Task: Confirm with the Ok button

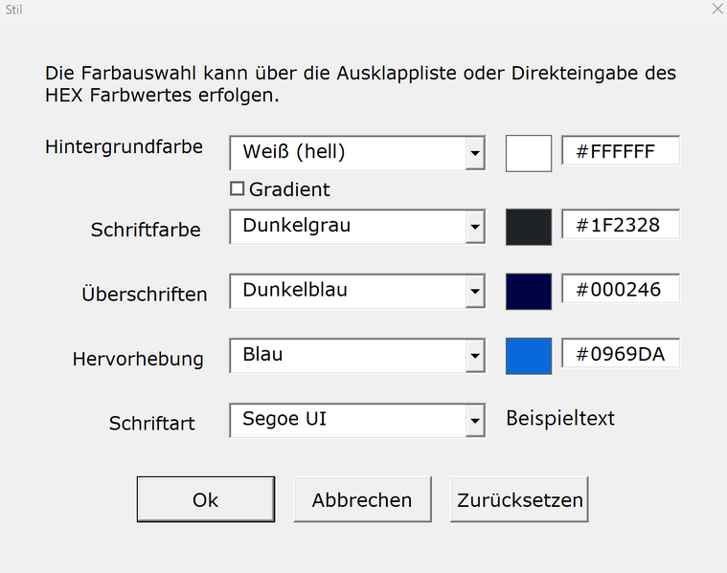Action: [206, 499]
